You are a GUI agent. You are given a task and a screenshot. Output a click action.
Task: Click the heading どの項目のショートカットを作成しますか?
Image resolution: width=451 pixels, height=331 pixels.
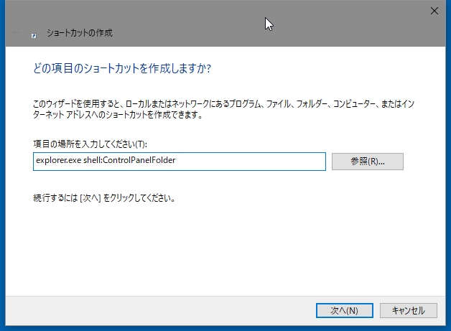(x=122, y=68)
